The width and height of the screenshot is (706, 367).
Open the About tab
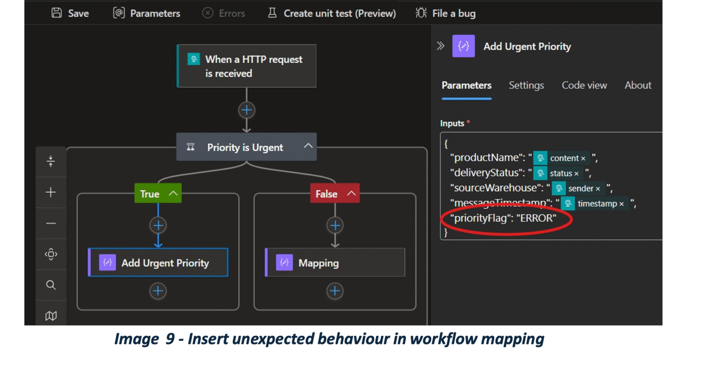(x=638, y=86)
